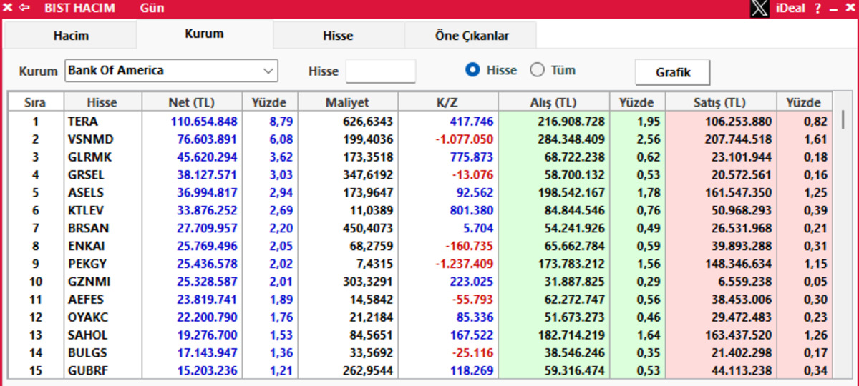Image resolution: width=859 pixels, height=386 pixels.
Task: Click K/Z value 801.380
Action: (472, 210)
